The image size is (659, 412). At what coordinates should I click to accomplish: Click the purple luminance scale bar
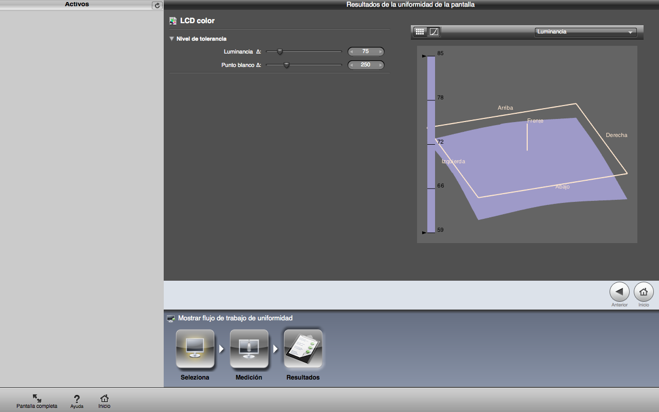coord(431,144)
